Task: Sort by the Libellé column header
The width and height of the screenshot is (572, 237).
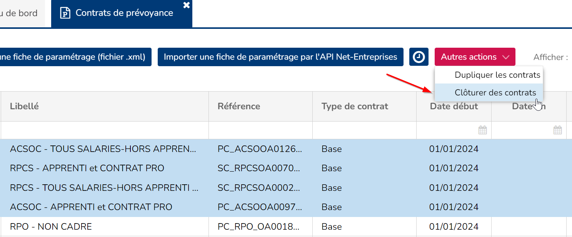Action: coord(25,106)
